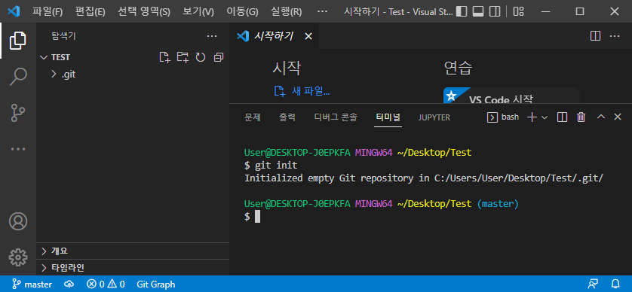Image resolution: width=632 pixels, height=292 pixels.
Task: Publish to cloud icon in status bar
Action: 69,284
